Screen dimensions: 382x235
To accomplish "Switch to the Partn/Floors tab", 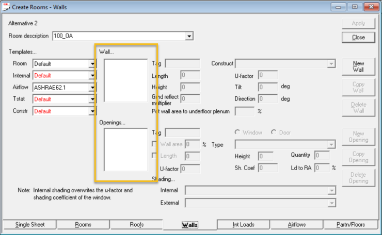I will 351,225.
